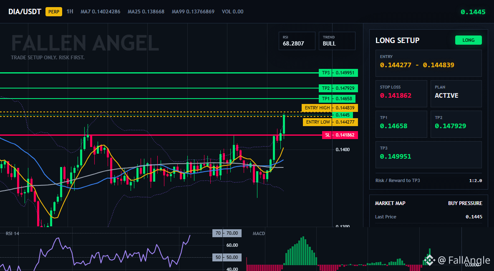494x271 pixels.
Task: Open the ENTRY range card
Action: pos(428,63)
